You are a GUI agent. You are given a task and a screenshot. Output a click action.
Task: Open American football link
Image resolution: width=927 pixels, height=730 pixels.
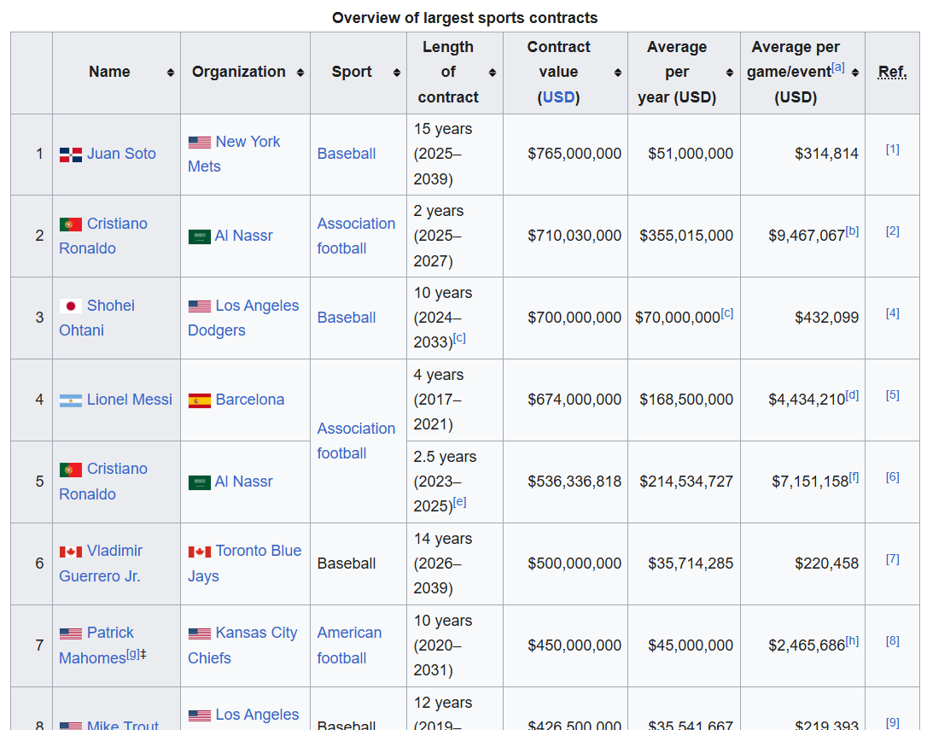click(349, 645)
